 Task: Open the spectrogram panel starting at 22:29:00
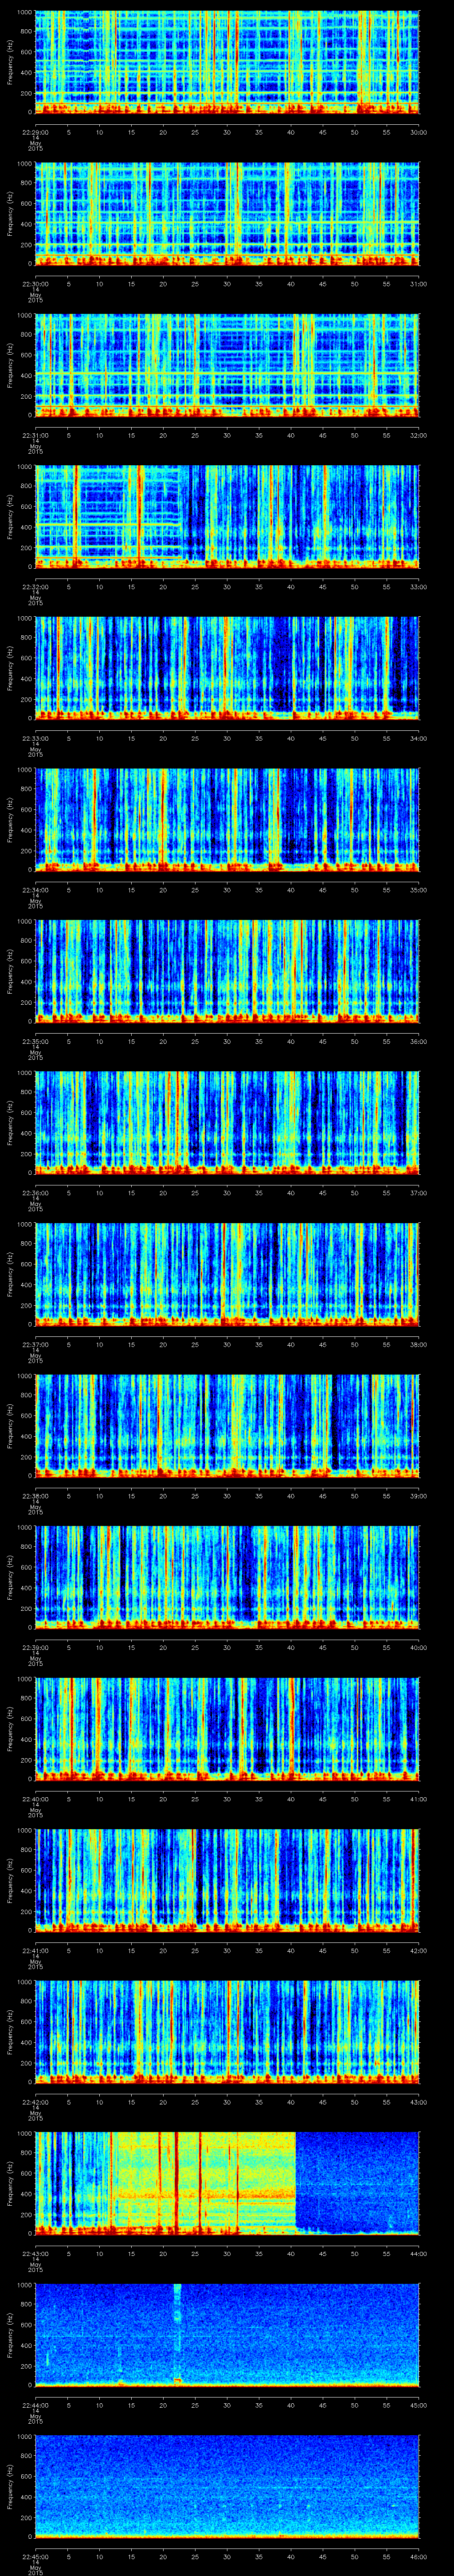click(x=227, y=63)
